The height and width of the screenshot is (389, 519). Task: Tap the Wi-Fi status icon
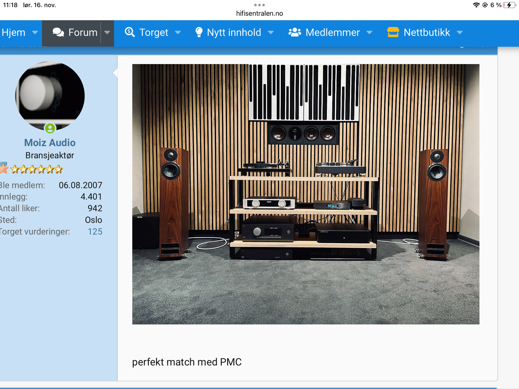[476, 5]
